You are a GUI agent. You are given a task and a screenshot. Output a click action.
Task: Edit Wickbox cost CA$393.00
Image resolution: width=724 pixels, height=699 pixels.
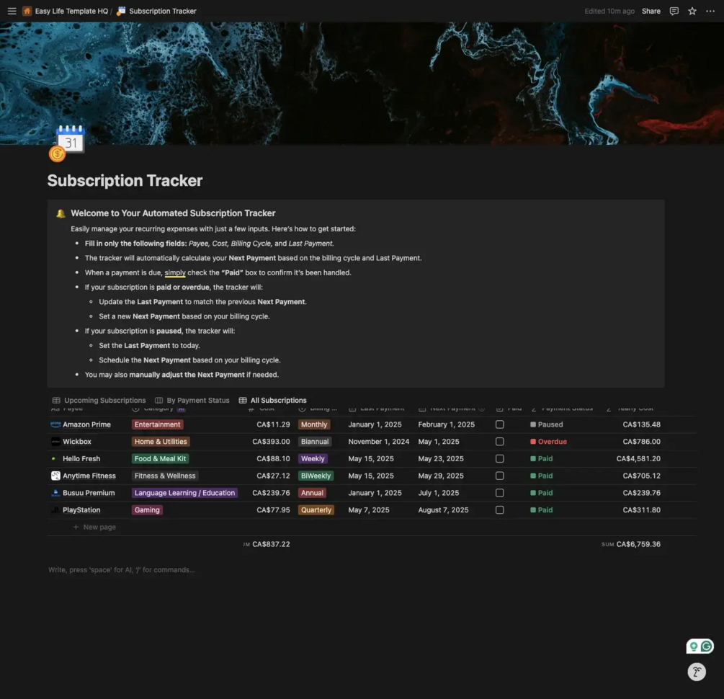click(x=271, y=442)
